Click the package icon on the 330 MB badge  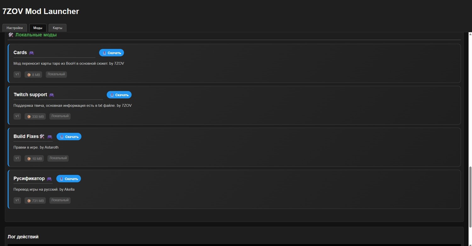pyautogui.click(x=29, y=117)
